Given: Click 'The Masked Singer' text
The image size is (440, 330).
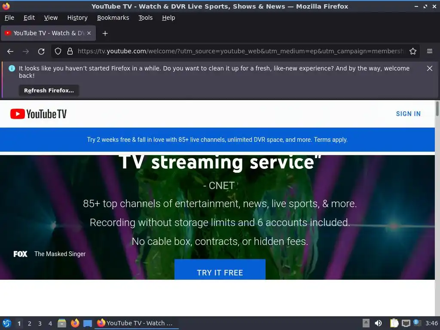Looking at the screenshot, I should (x=60, y=254).
